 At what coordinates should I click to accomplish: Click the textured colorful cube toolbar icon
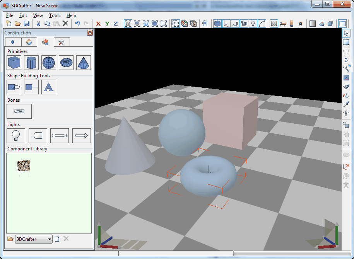(185, 24)
